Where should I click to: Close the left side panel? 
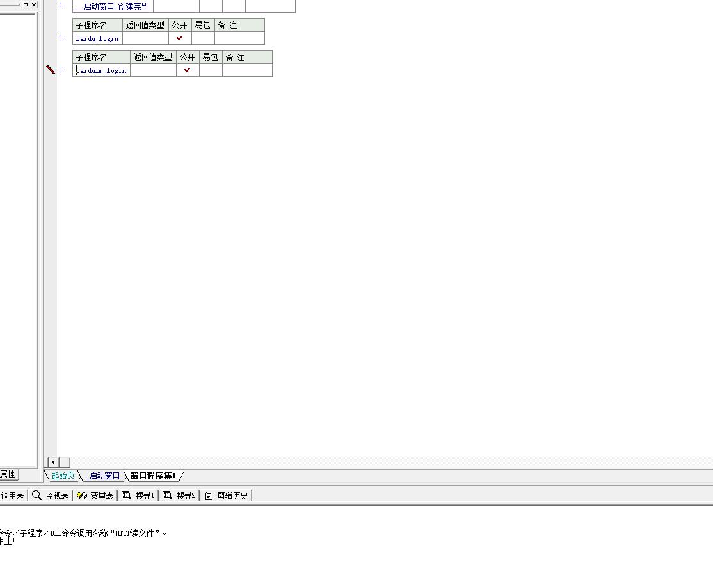(x=34, y=4)
